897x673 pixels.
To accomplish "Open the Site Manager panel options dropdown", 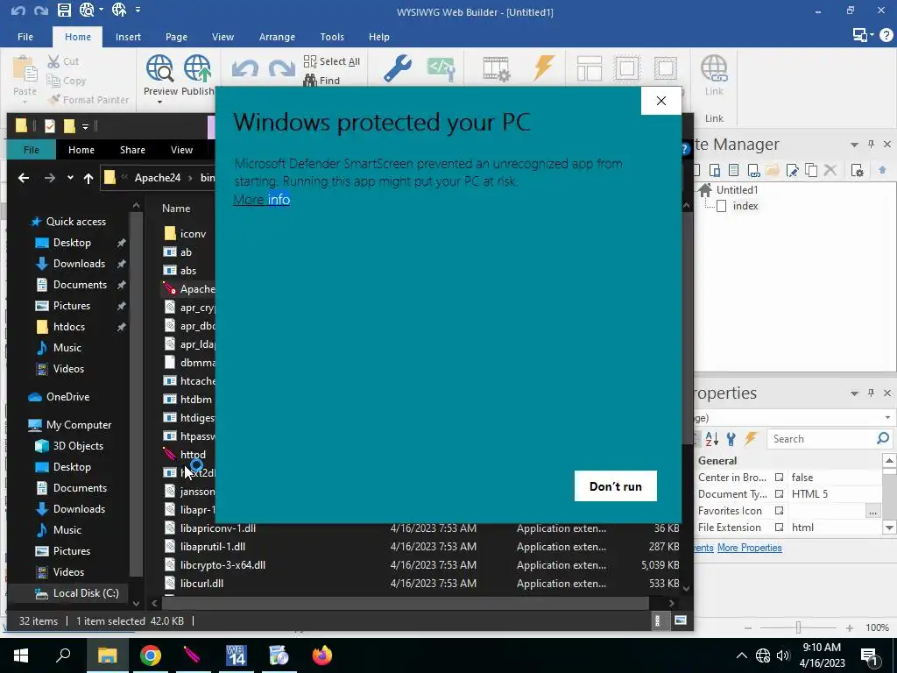I will click(x=854, y=145).
